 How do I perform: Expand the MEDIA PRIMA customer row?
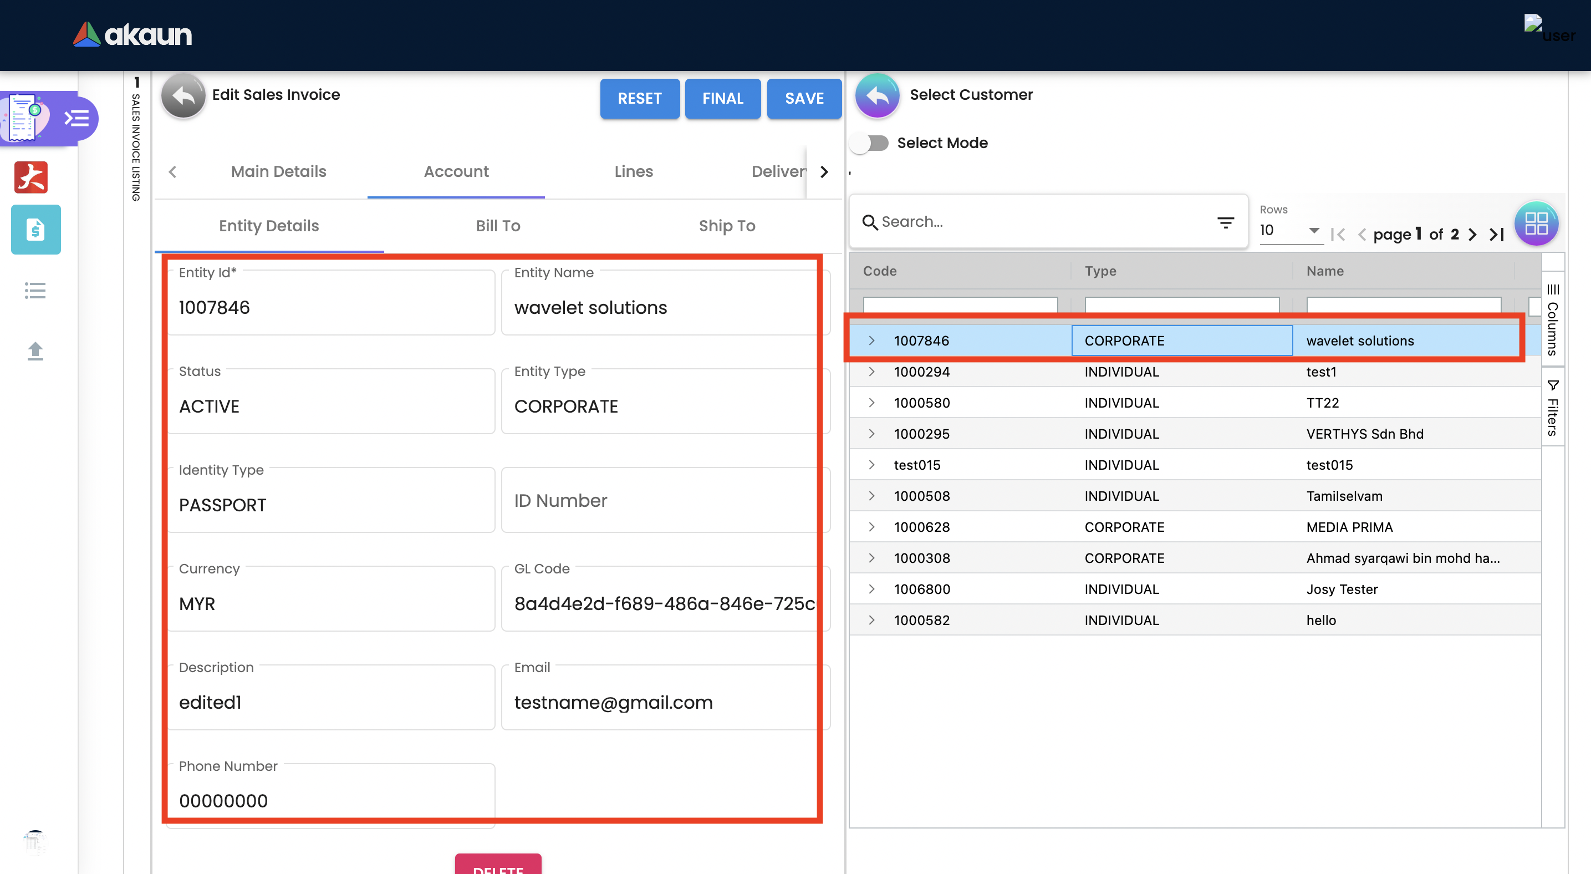[x=871, y=527]
